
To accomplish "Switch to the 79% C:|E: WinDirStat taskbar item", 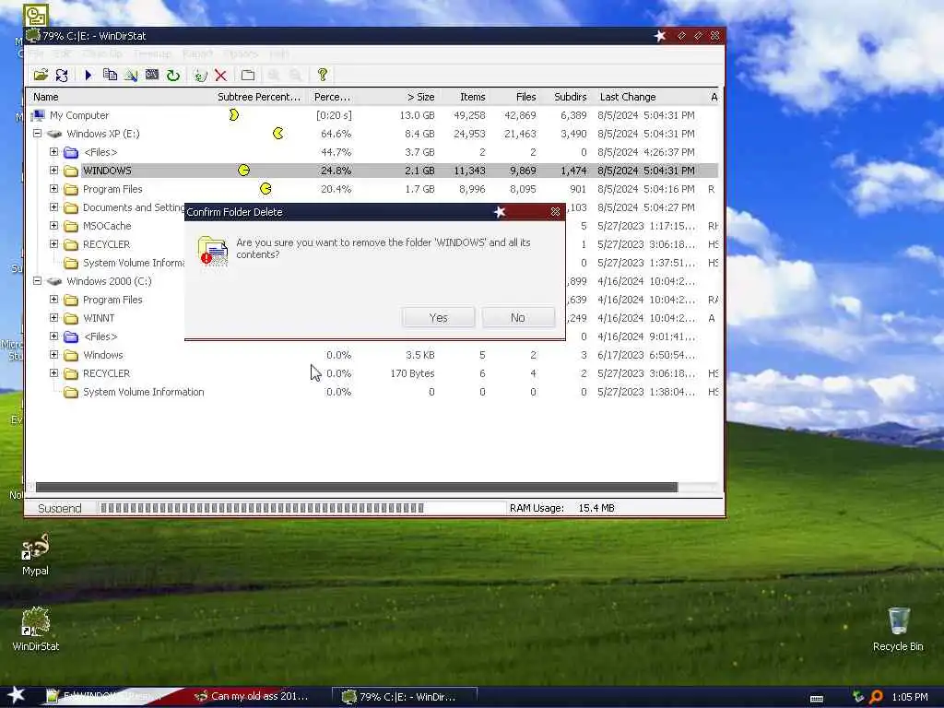I will click(x=405, y=697).
